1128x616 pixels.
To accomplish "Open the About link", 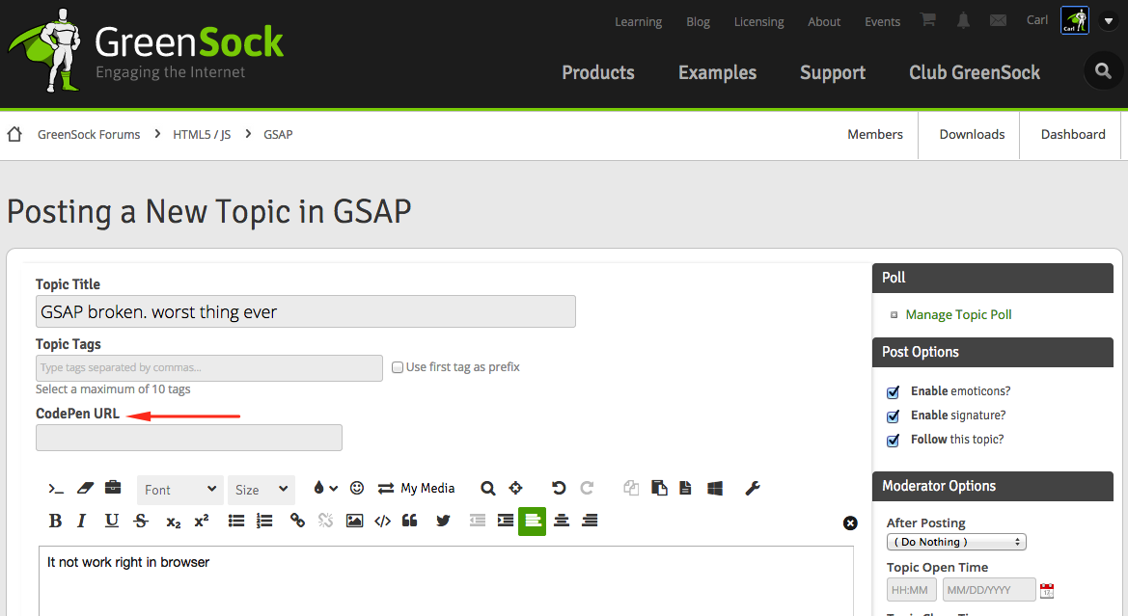I will click(x=824, y=21).
